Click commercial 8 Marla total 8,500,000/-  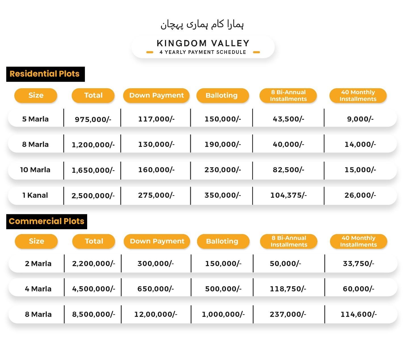click(94, 314)
